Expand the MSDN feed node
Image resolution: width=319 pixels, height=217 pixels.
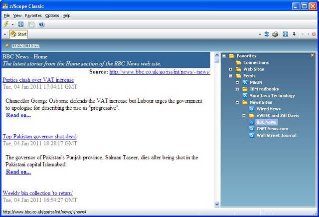[x=237, y=82]
